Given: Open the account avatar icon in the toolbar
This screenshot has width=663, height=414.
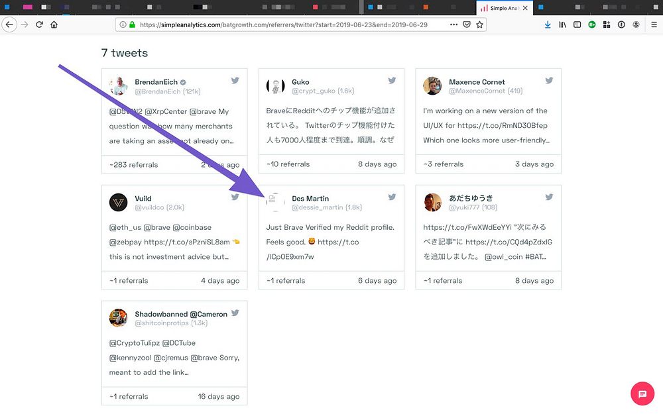Looking at the screenshot, I should pyautogui.click(x=636, y=25).
